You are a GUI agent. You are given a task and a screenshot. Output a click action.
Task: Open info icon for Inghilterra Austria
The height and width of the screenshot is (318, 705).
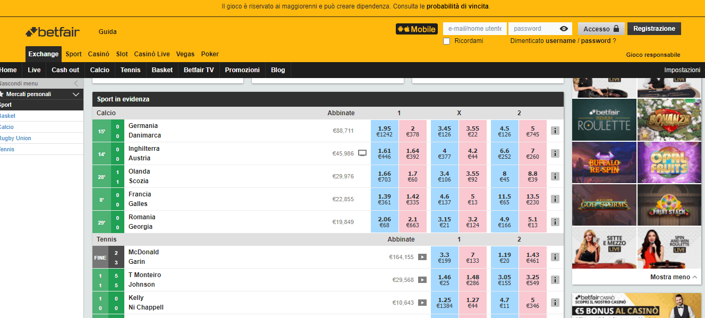click(x=555, y=153)
